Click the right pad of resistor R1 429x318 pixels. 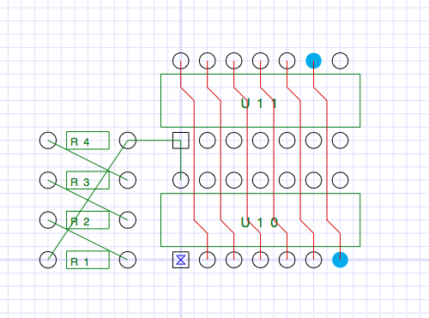point(128,260)
